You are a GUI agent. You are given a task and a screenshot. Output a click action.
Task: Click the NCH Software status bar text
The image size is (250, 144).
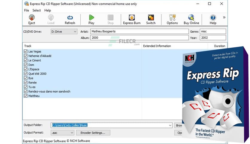[x=56, y=141]
